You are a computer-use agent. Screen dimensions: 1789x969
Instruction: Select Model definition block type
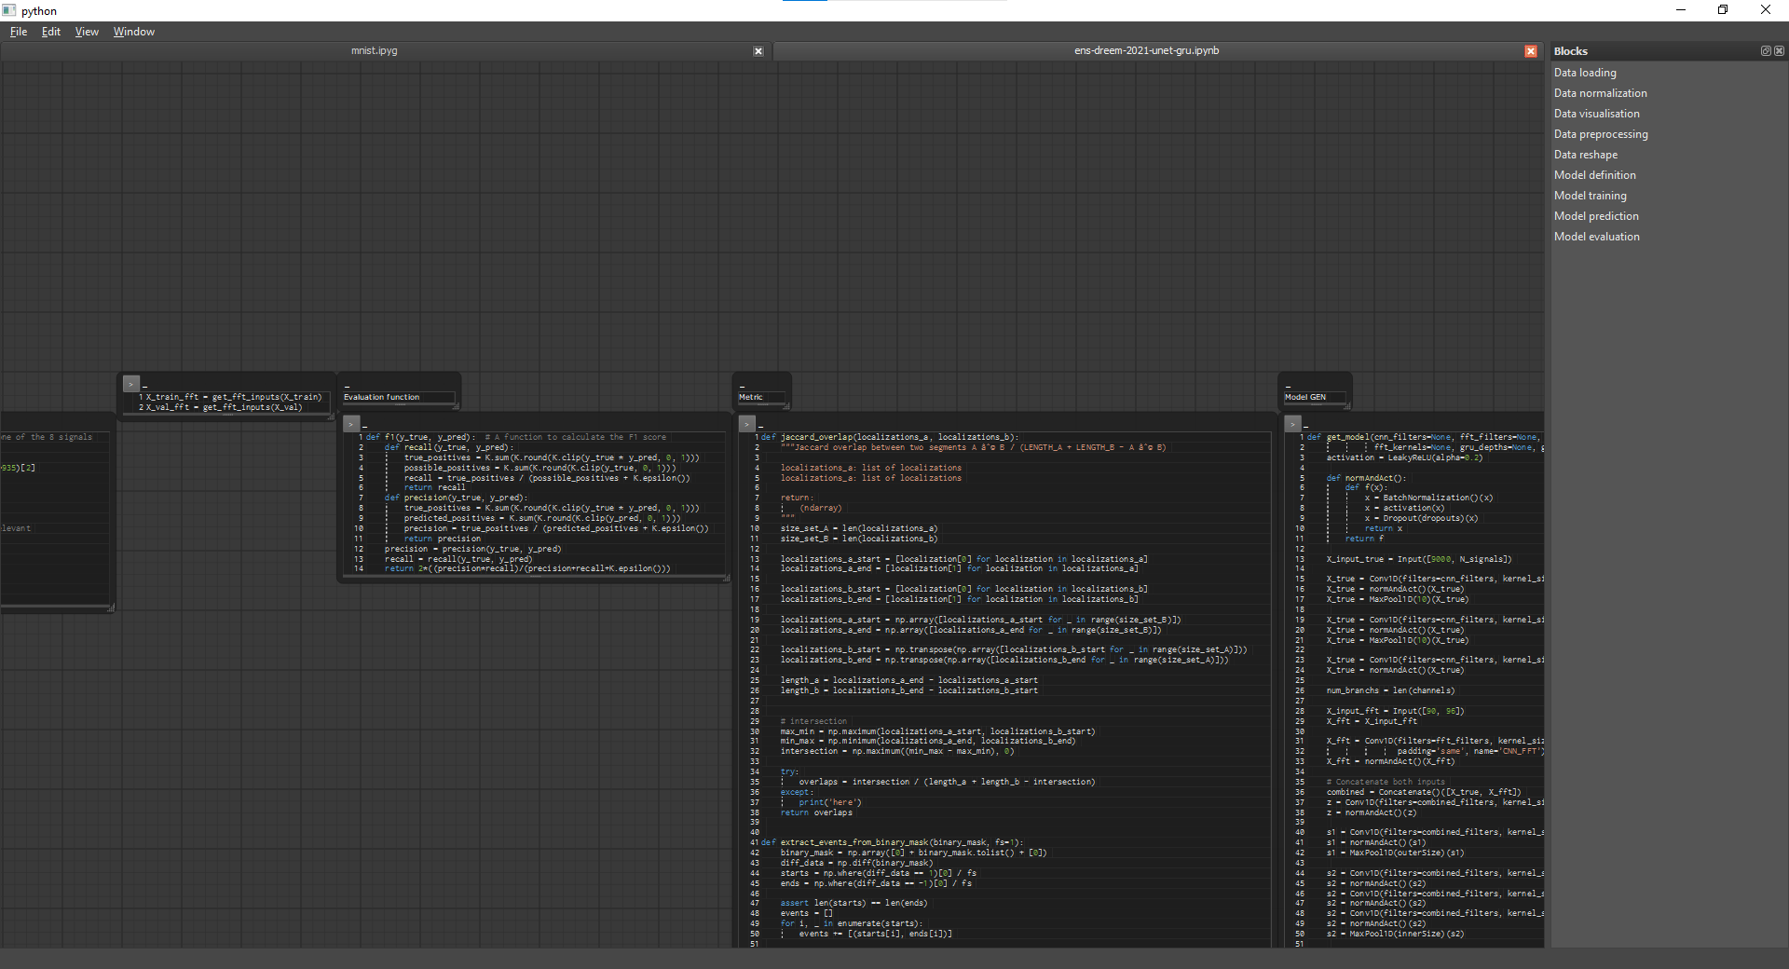click(x=1594, y=175)
